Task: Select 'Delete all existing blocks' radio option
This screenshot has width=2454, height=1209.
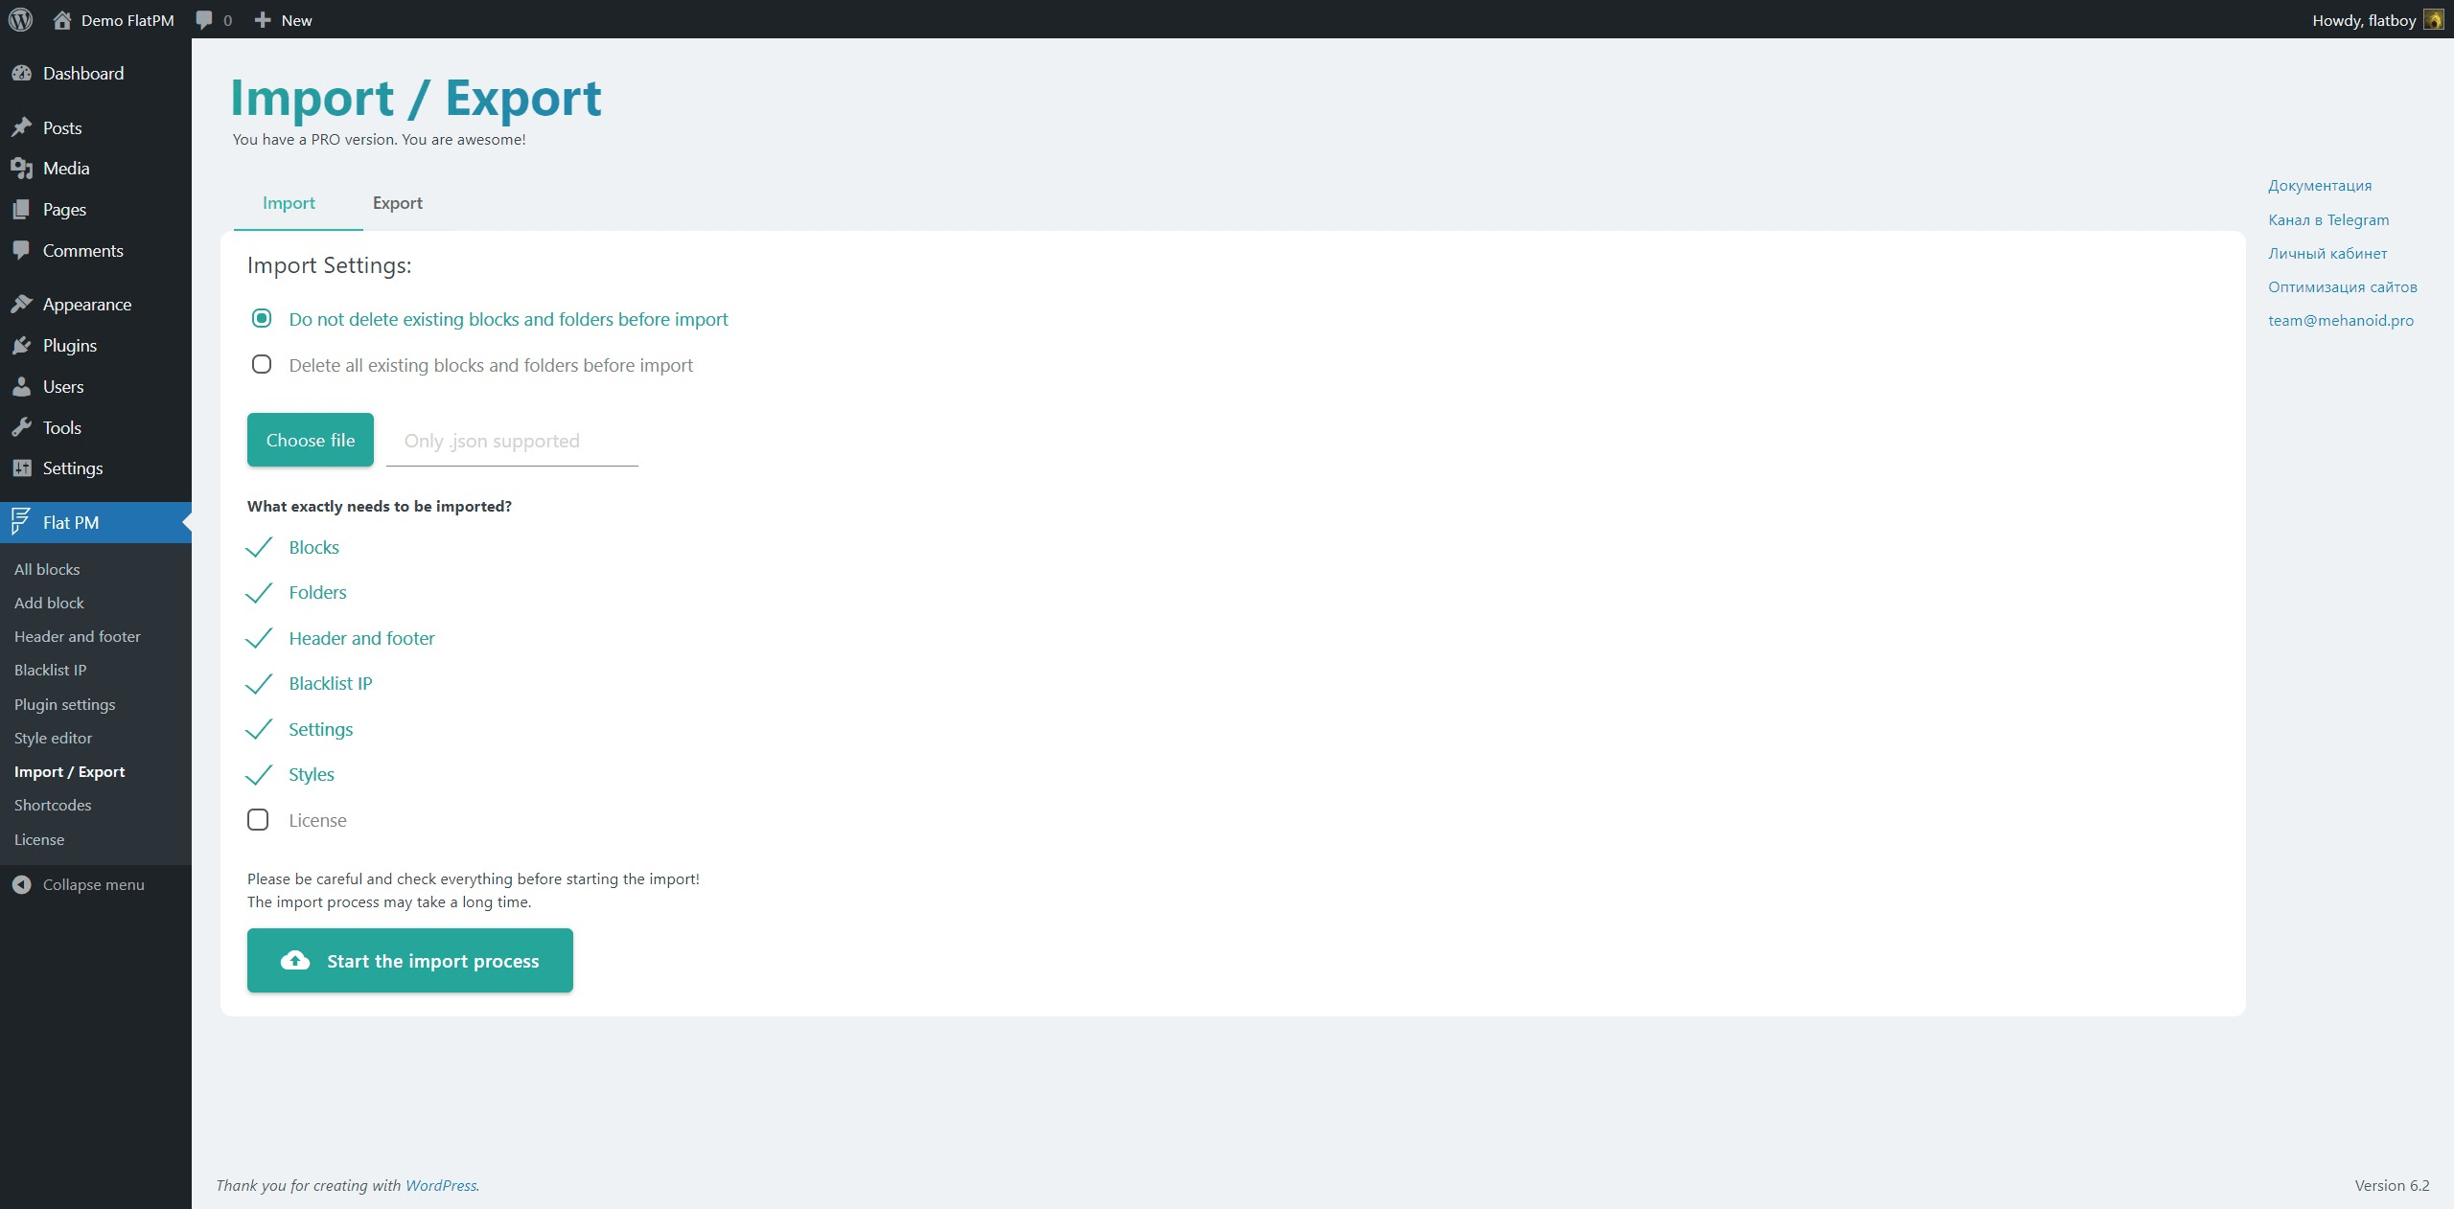Action: pyautogui.click(x=262, y=365)
